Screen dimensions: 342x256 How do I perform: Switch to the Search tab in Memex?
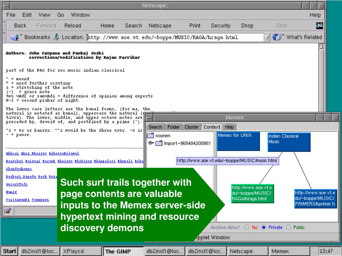155,127
